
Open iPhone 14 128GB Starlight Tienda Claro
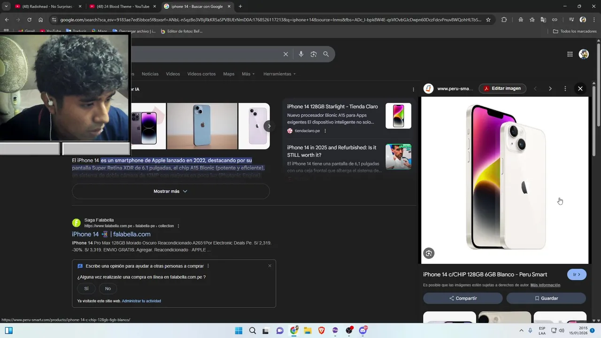pos(332,107)
